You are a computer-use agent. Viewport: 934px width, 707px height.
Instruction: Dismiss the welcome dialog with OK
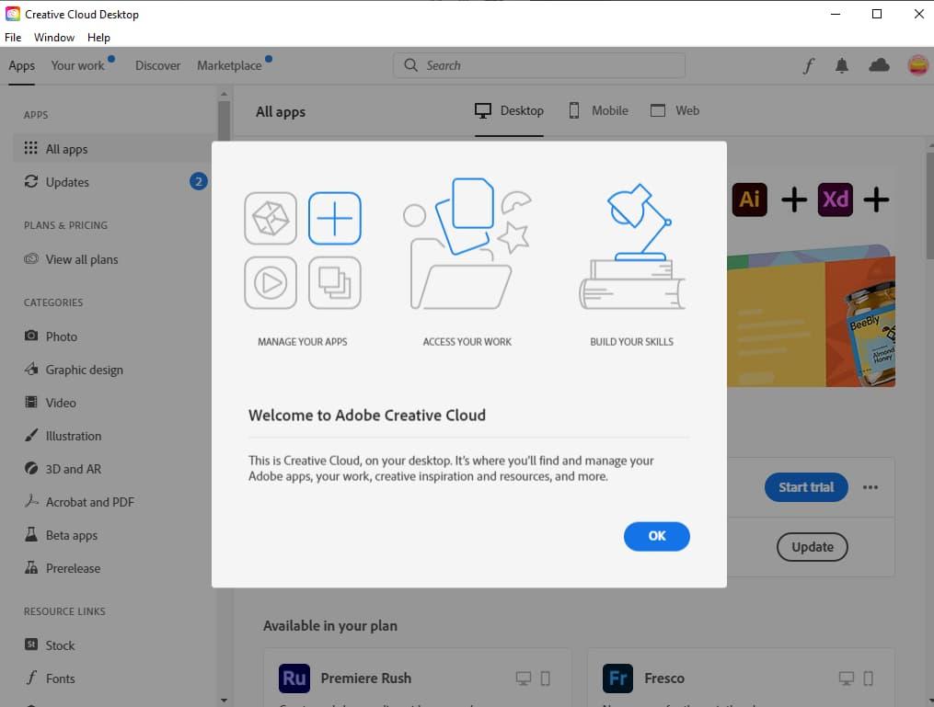[656, 536]
